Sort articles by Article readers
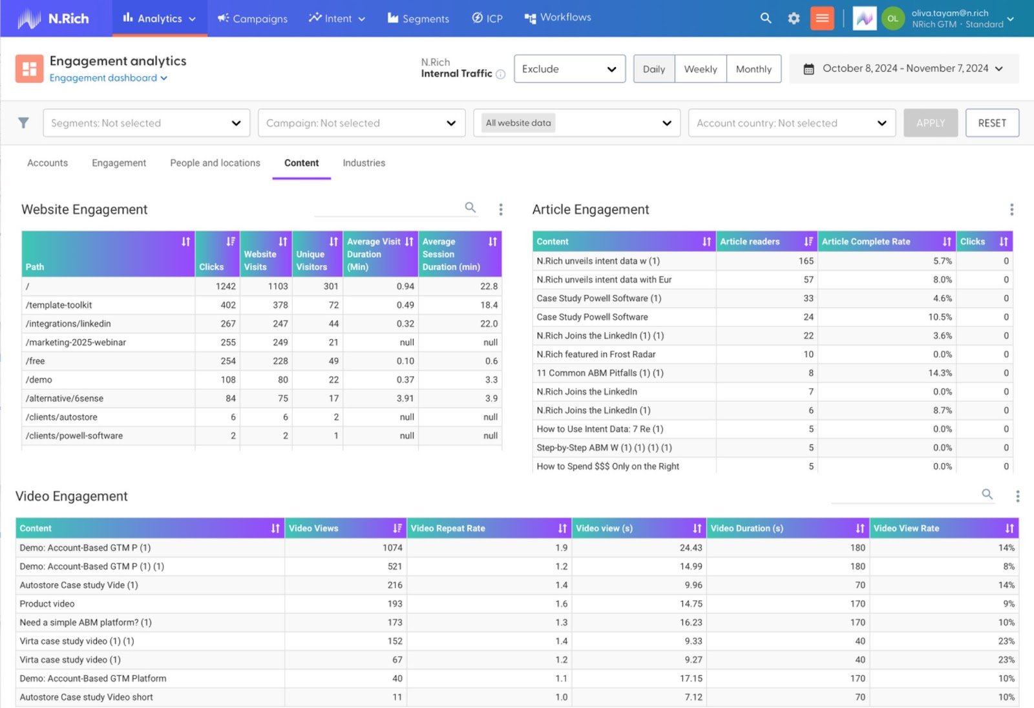 click(808, 242)
